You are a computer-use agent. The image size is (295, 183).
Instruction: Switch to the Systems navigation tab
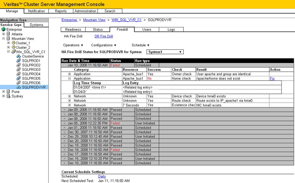(x=36, y=25)
